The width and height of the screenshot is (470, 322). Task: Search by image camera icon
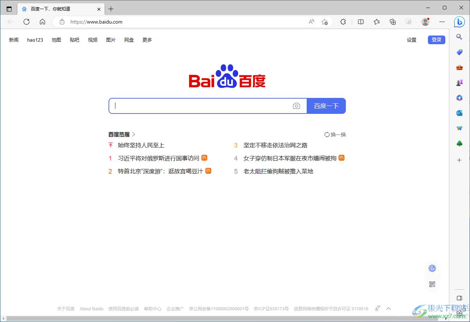[x=297, y=106]
